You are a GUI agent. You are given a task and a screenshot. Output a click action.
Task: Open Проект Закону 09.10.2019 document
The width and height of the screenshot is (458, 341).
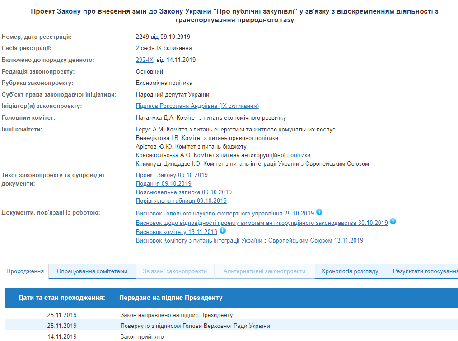[172, 175]
